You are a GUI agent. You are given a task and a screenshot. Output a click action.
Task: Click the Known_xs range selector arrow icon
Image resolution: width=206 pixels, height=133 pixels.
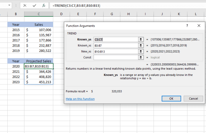click(x=141, y=45)
